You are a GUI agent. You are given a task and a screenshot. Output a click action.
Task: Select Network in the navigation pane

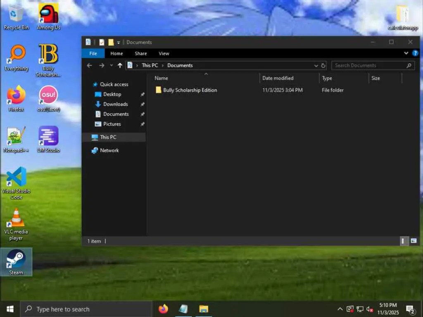coord(109,150)
